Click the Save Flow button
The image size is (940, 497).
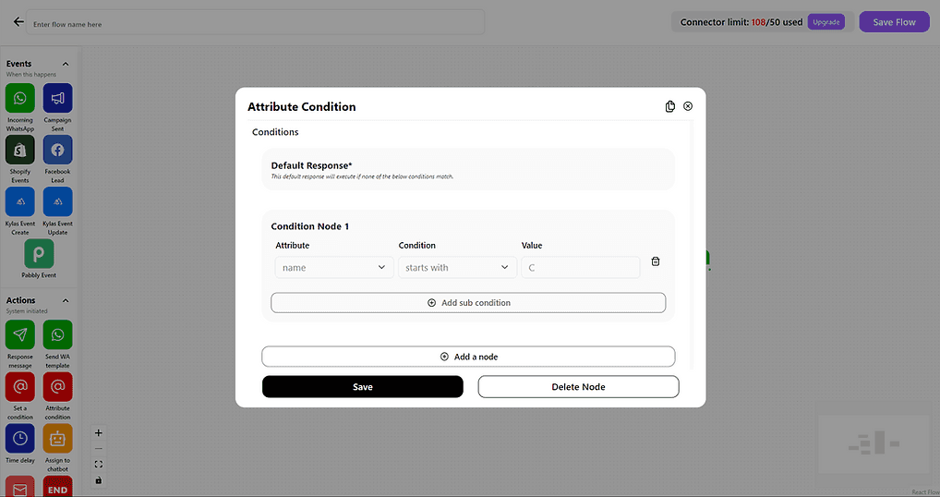894,22
